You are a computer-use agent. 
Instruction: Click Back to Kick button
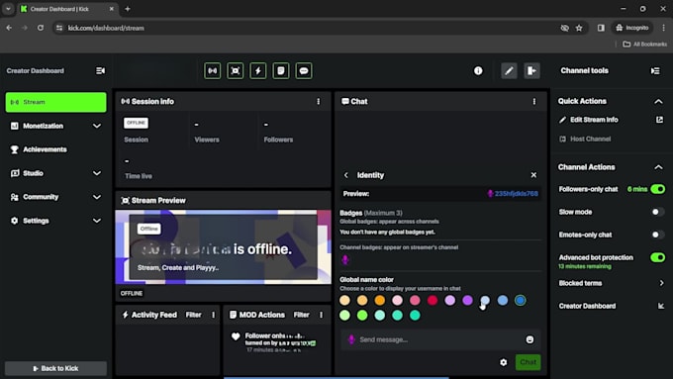coord(55,368)
